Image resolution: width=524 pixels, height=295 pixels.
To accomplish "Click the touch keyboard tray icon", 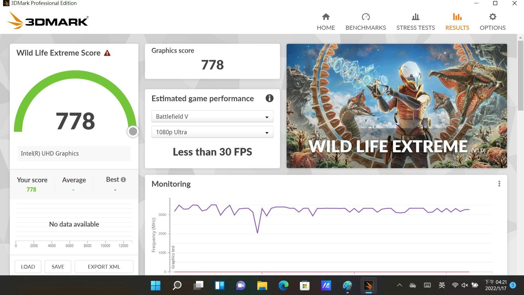I will 427,285.
